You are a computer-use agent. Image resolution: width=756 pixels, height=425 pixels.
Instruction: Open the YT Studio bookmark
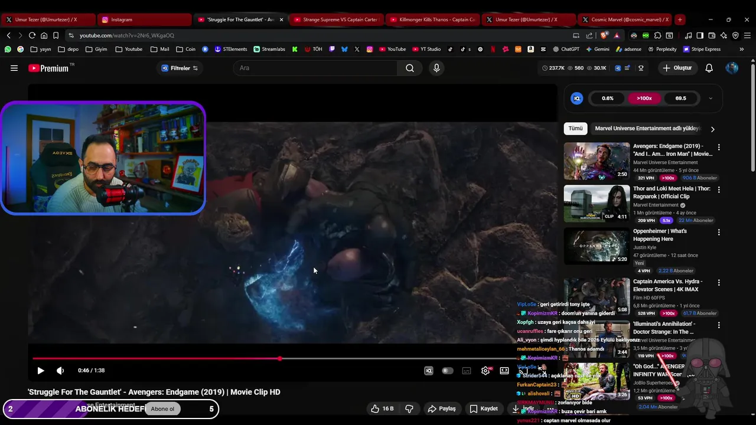pos(426,49)
